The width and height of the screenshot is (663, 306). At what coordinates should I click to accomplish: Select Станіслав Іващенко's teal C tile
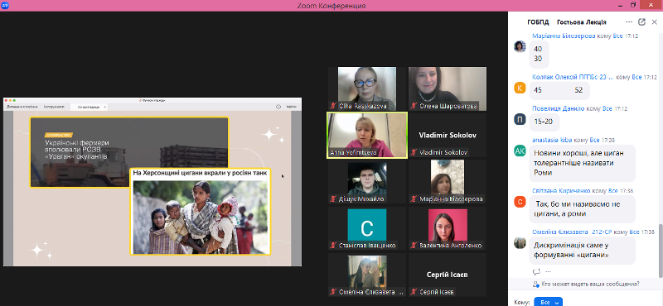[367, 228]
